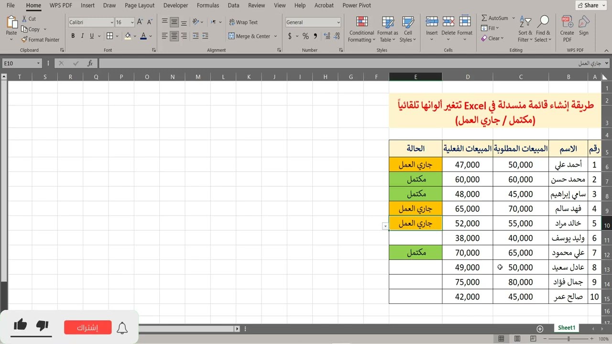This screenshot has height=344, width=612.
Task: Click the Insert Function fx icon
Action: (x=90, y=63)
